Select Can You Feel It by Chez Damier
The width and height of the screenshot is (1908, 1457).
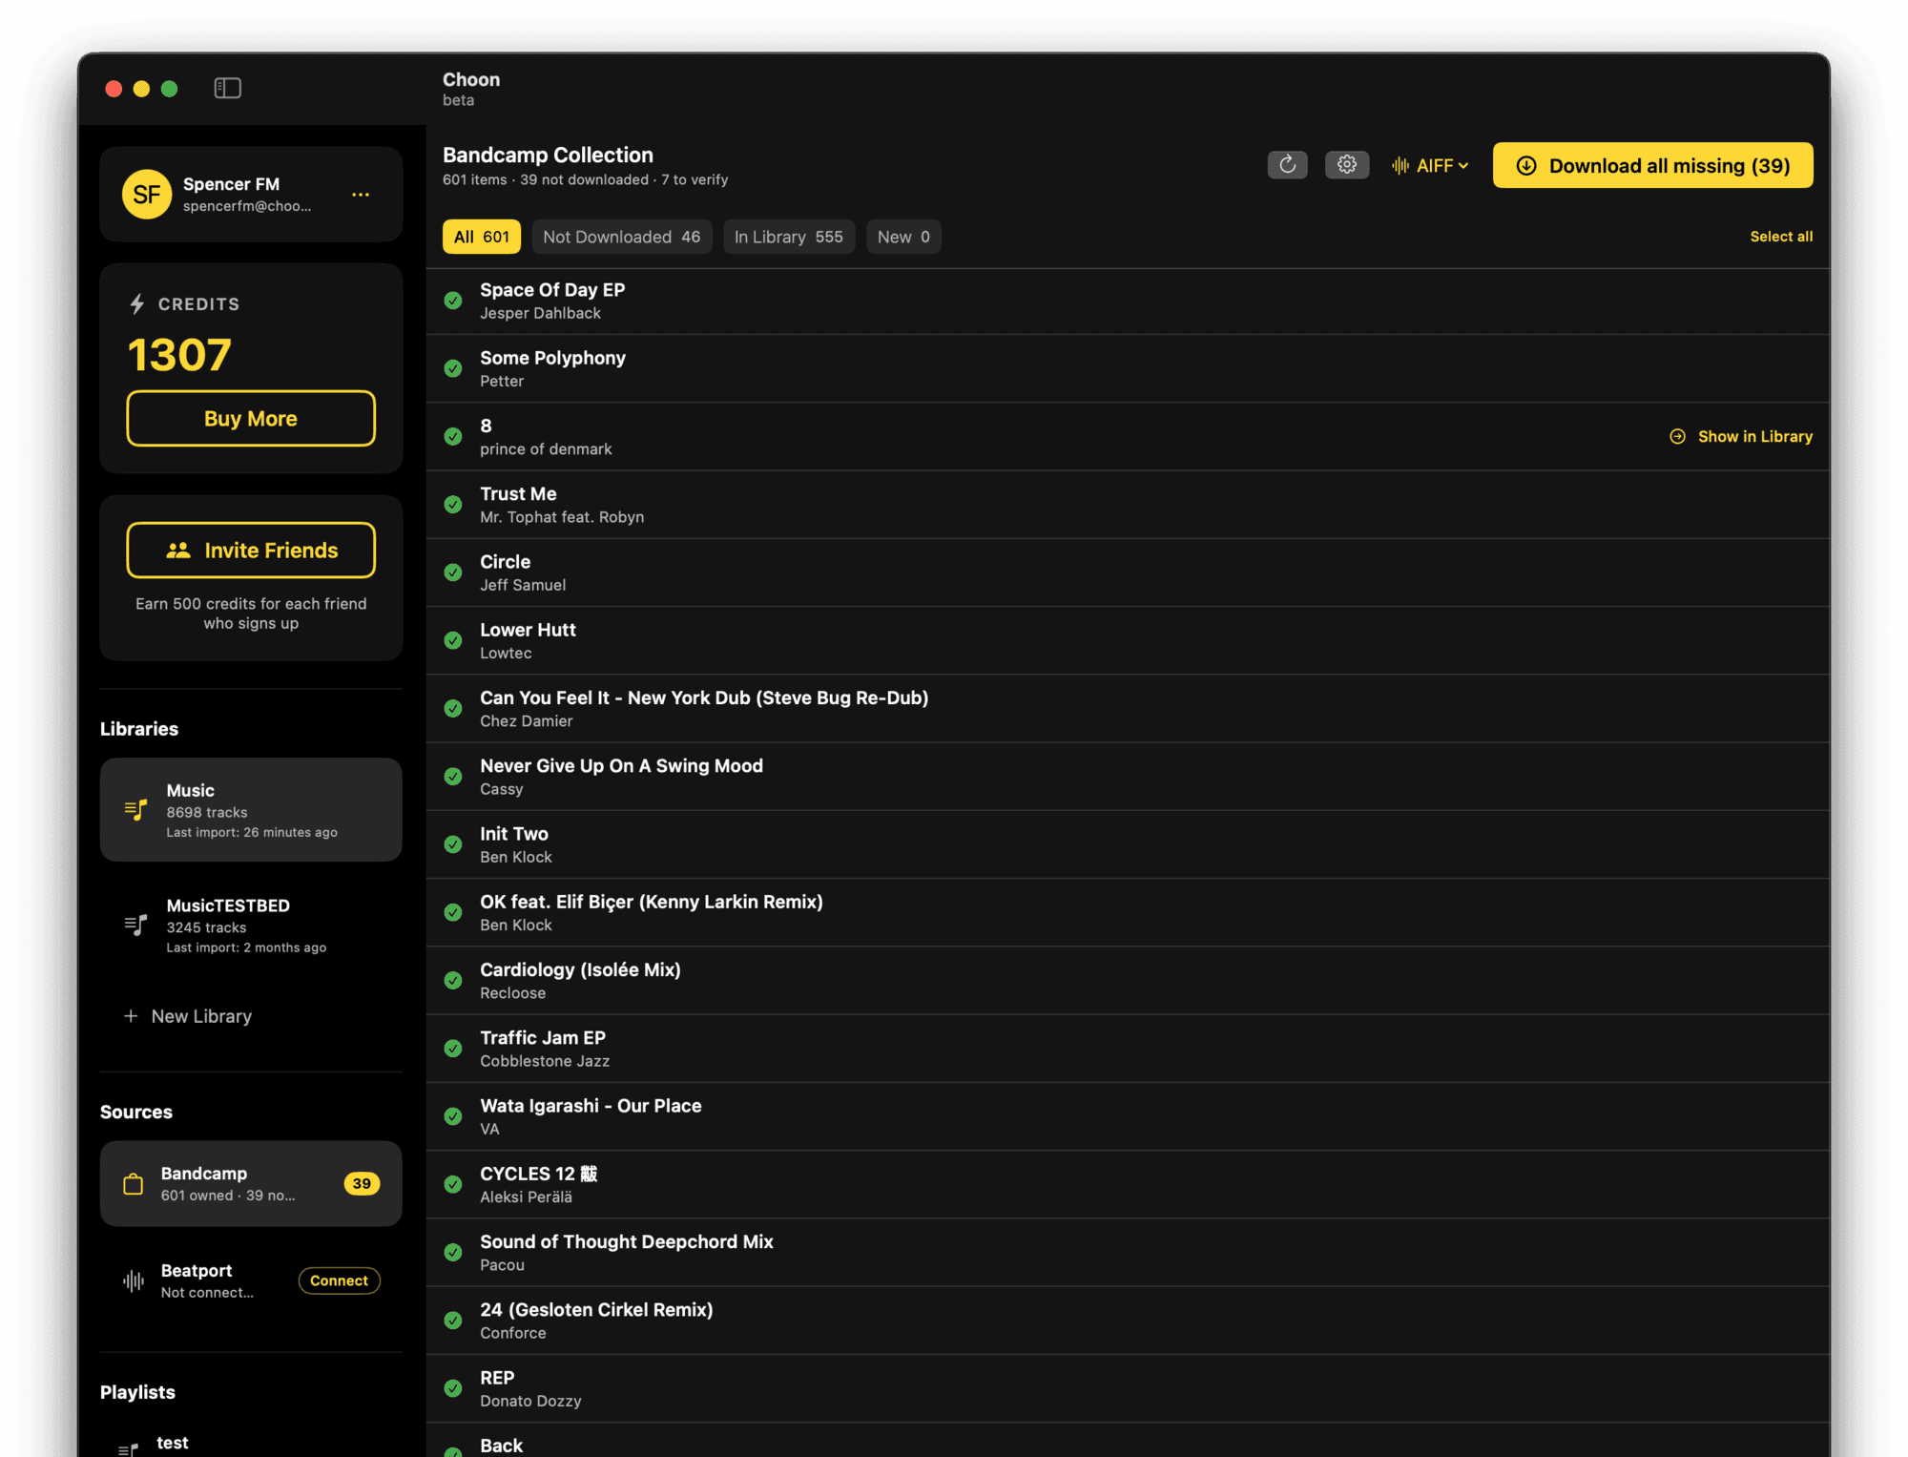pos(1128,708)
